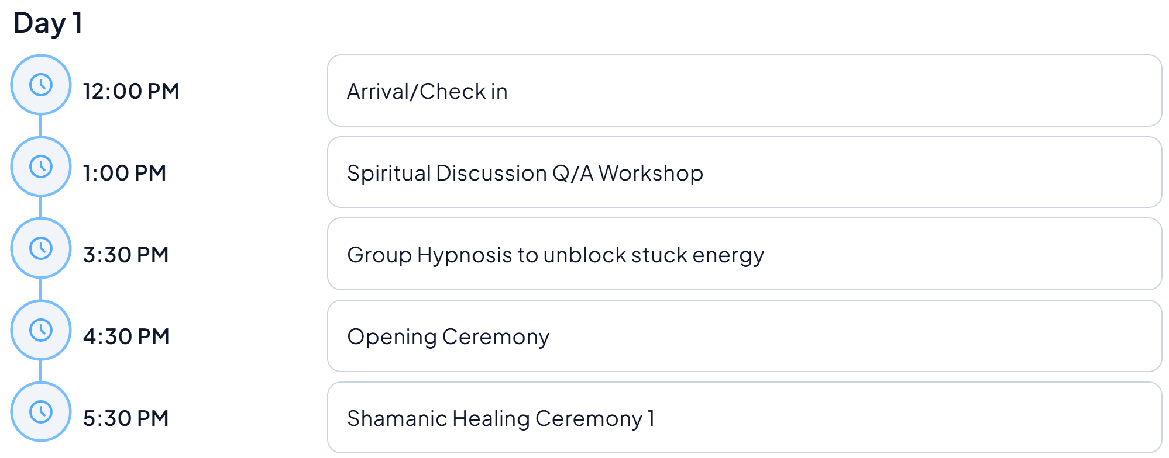The height and width of the screenshot is (458, 1169).
Task: Click the clock icon beside 1:00 PM
Action: click(41, 167)
